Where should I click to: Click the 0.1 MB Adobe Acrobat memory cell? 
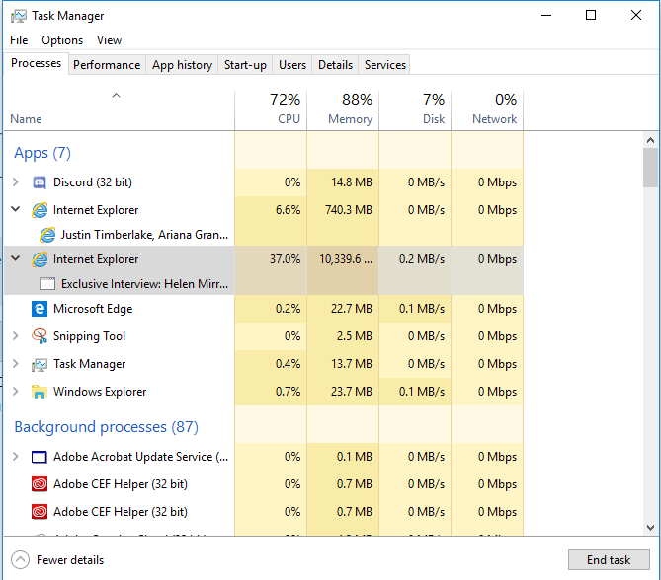(343, 457)
